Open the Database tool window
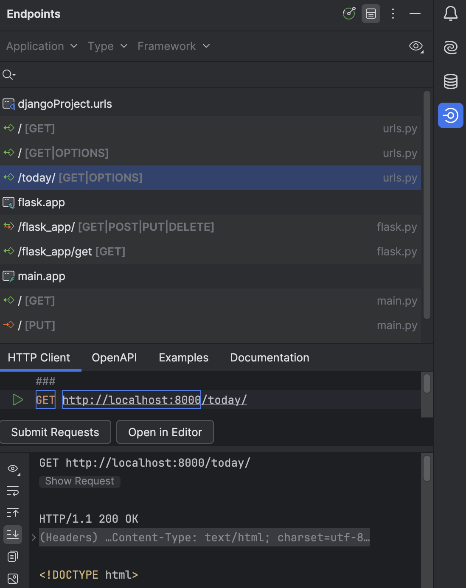 (x=451, y=81)
